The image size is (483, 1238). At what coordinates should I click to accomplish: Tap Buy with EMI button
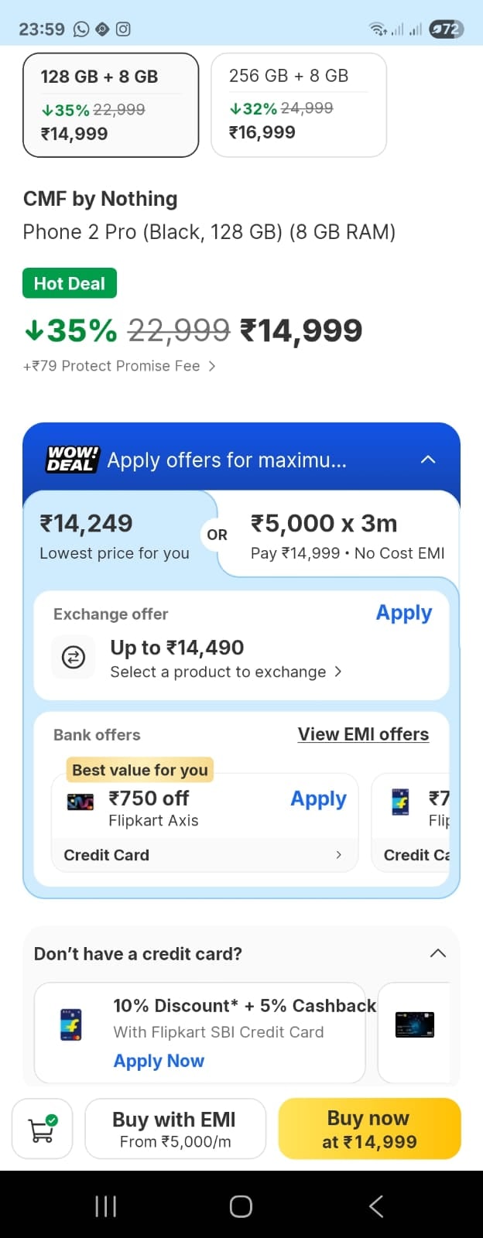(175, 1129)
